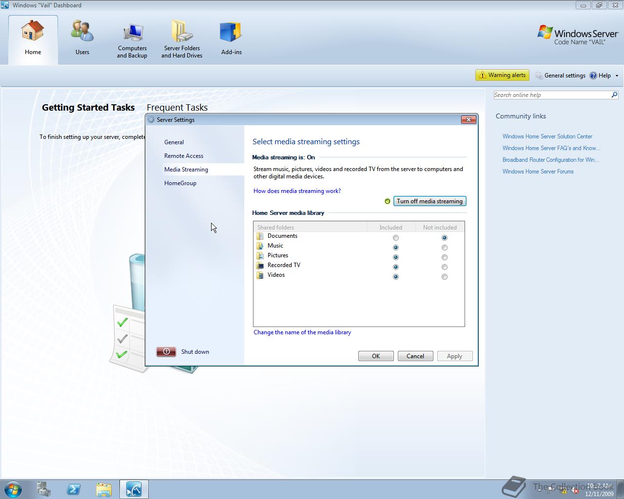The height and width of the screenshot is (499, 624).
Task: Click the Videos folder icon
Action: pos(260,275)
